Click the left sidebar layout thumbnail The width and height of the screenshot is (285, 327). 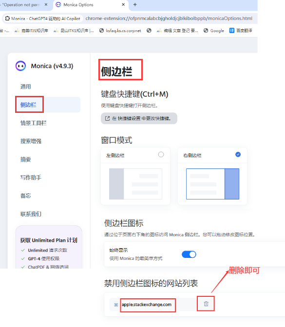[x=135, y=184]
